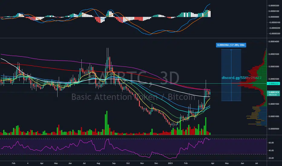Click the MACD axis value -0.00000100
This screenshot has width=282, height=166.
coord(274,22)
